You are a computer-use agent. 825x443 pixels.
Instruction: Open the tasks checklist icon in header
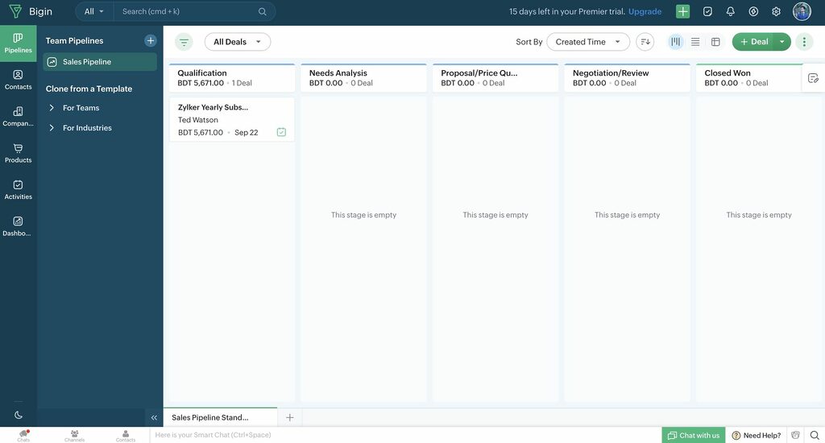pos(707,11)
